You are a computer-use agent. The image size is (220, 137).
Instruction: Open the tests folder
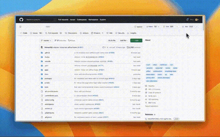46,87
